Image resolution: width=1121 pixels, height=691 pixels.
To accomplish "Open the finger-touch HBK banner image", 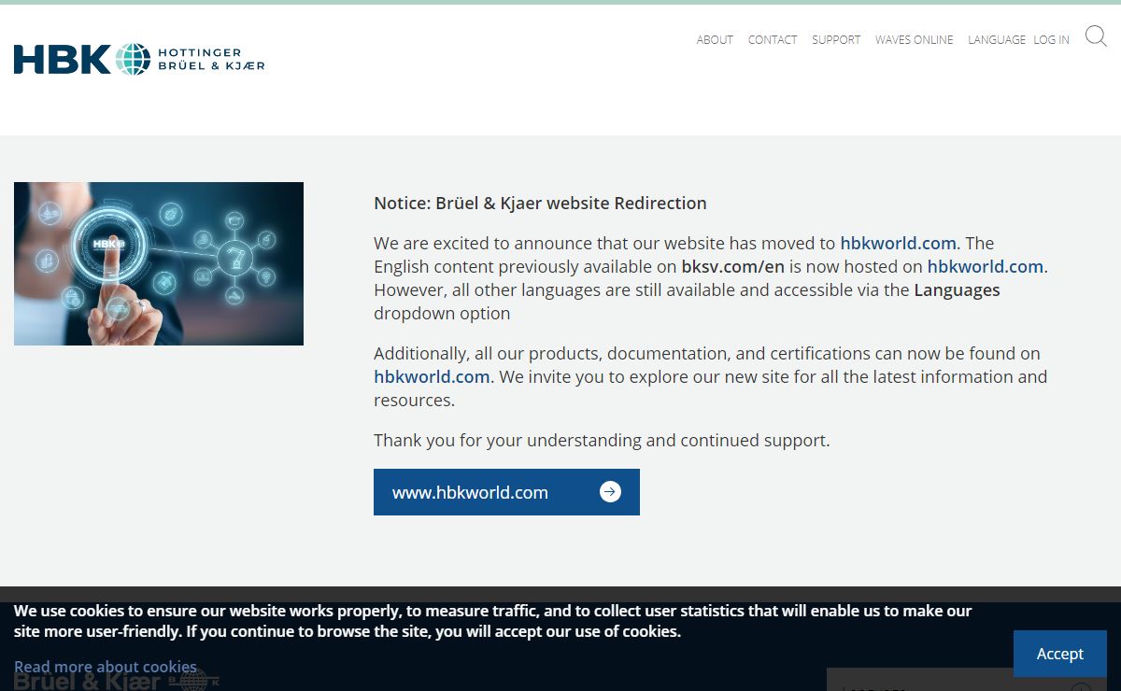I will tap(159, 263).
